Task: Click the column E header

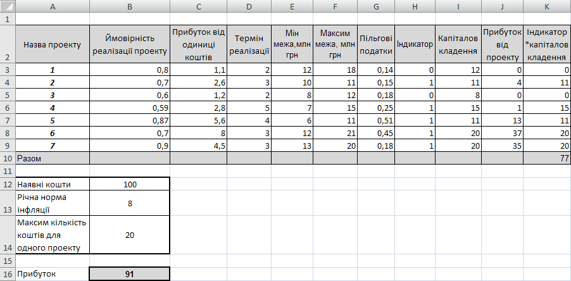Action: (x=291, y=6)
